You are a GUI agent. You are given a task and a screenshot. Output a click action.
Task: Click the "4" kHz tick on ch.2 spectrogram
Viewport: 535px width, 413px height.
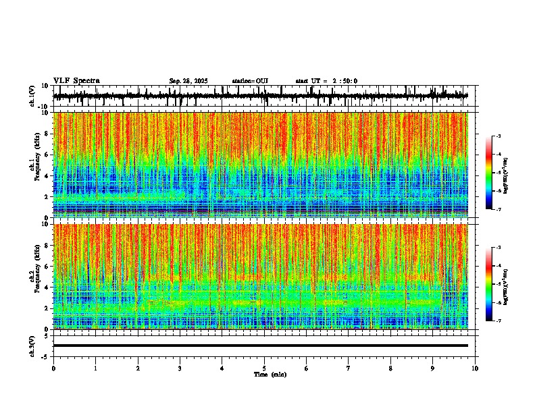click(x=47, y=287)
